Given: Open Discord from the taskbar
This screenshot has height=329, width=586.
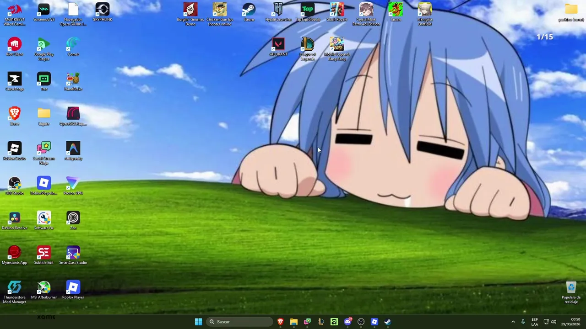Looking at the screenshot, I should pyautogui.click(x=347, y=322).
